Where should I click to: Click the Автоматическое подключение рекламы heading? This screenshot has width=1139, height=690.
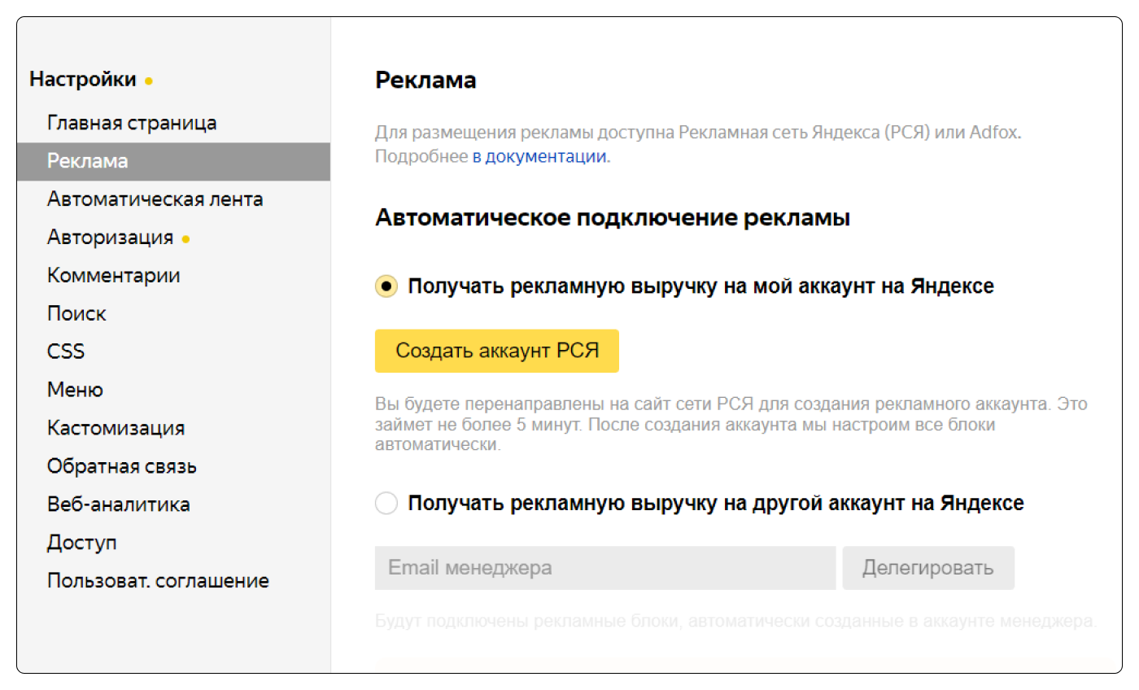coord(613,219)
